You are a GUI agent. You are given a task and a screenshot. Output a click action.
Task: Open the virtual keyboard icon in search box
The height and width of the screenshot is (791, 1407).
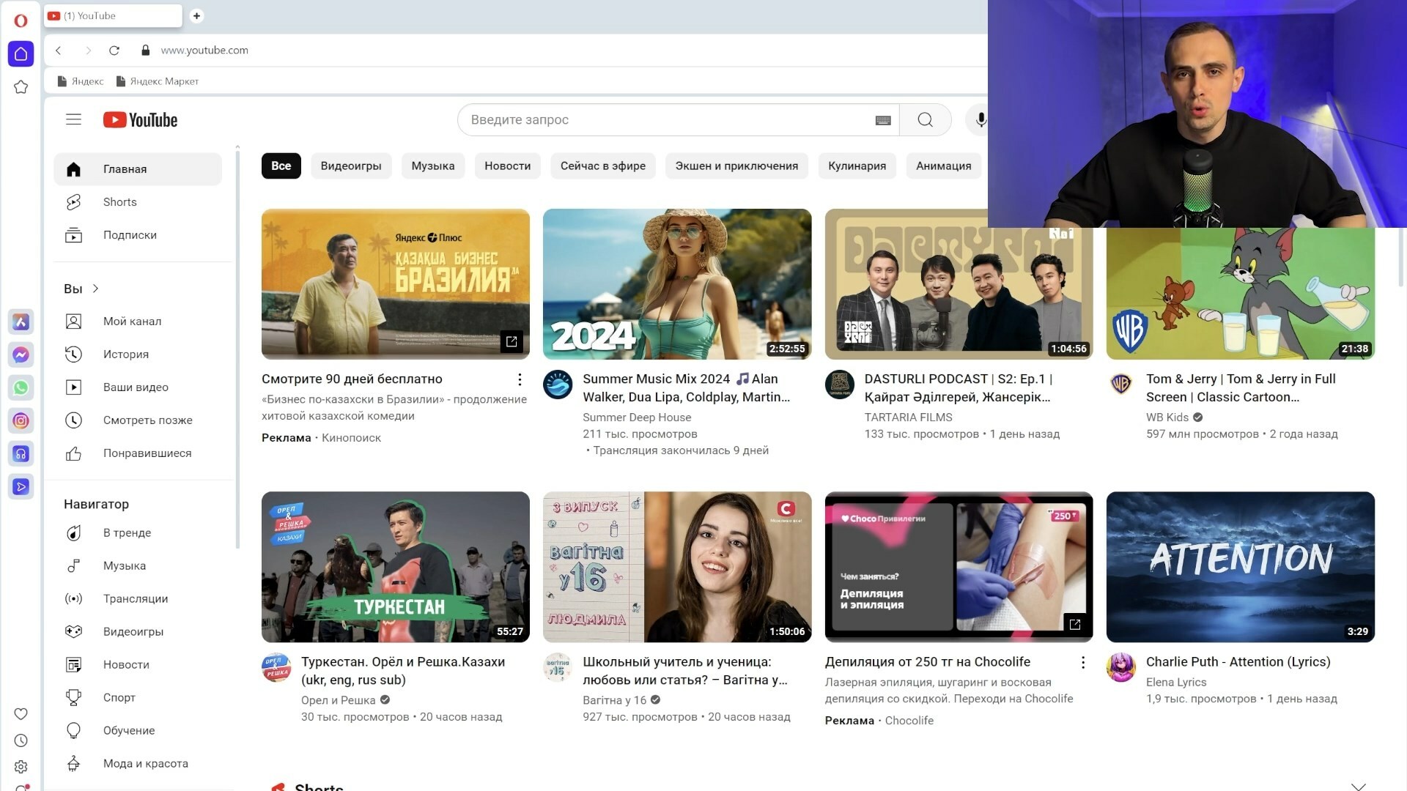[883, 120]
